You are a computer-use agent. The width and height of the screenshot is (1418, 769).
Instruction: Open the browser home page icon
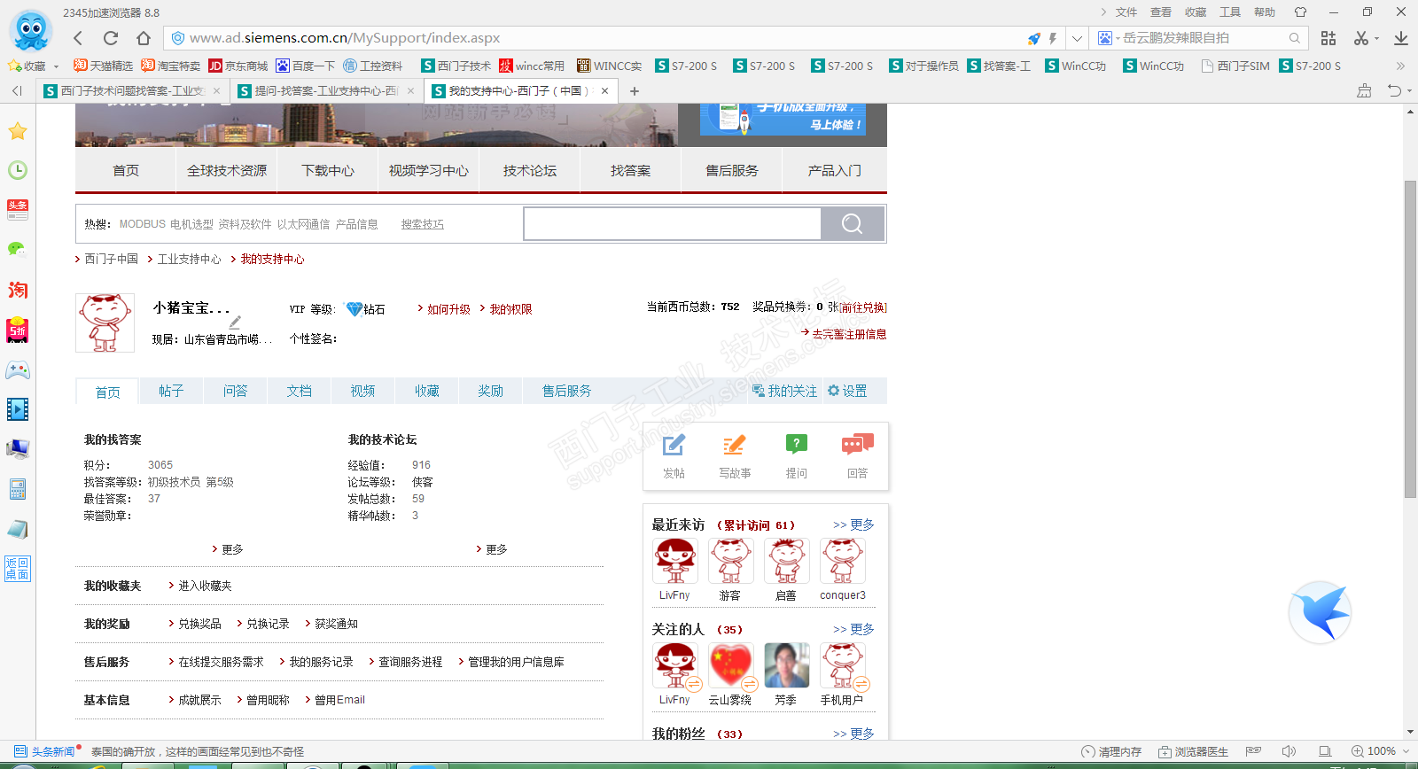tap(144, 38)
